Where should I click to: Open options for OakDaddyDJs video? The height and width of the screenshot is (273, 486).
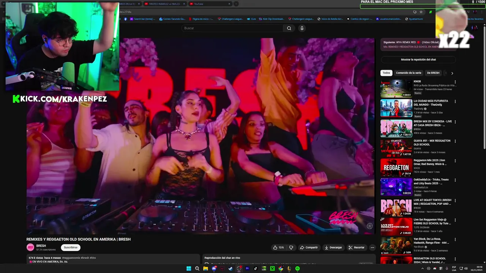(x=455, y=180)
